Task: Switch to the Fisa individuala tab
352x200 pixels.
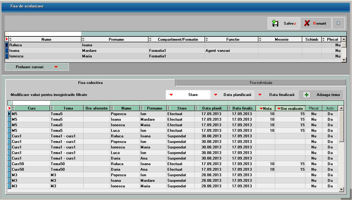Action: click(x=261, y=83)
